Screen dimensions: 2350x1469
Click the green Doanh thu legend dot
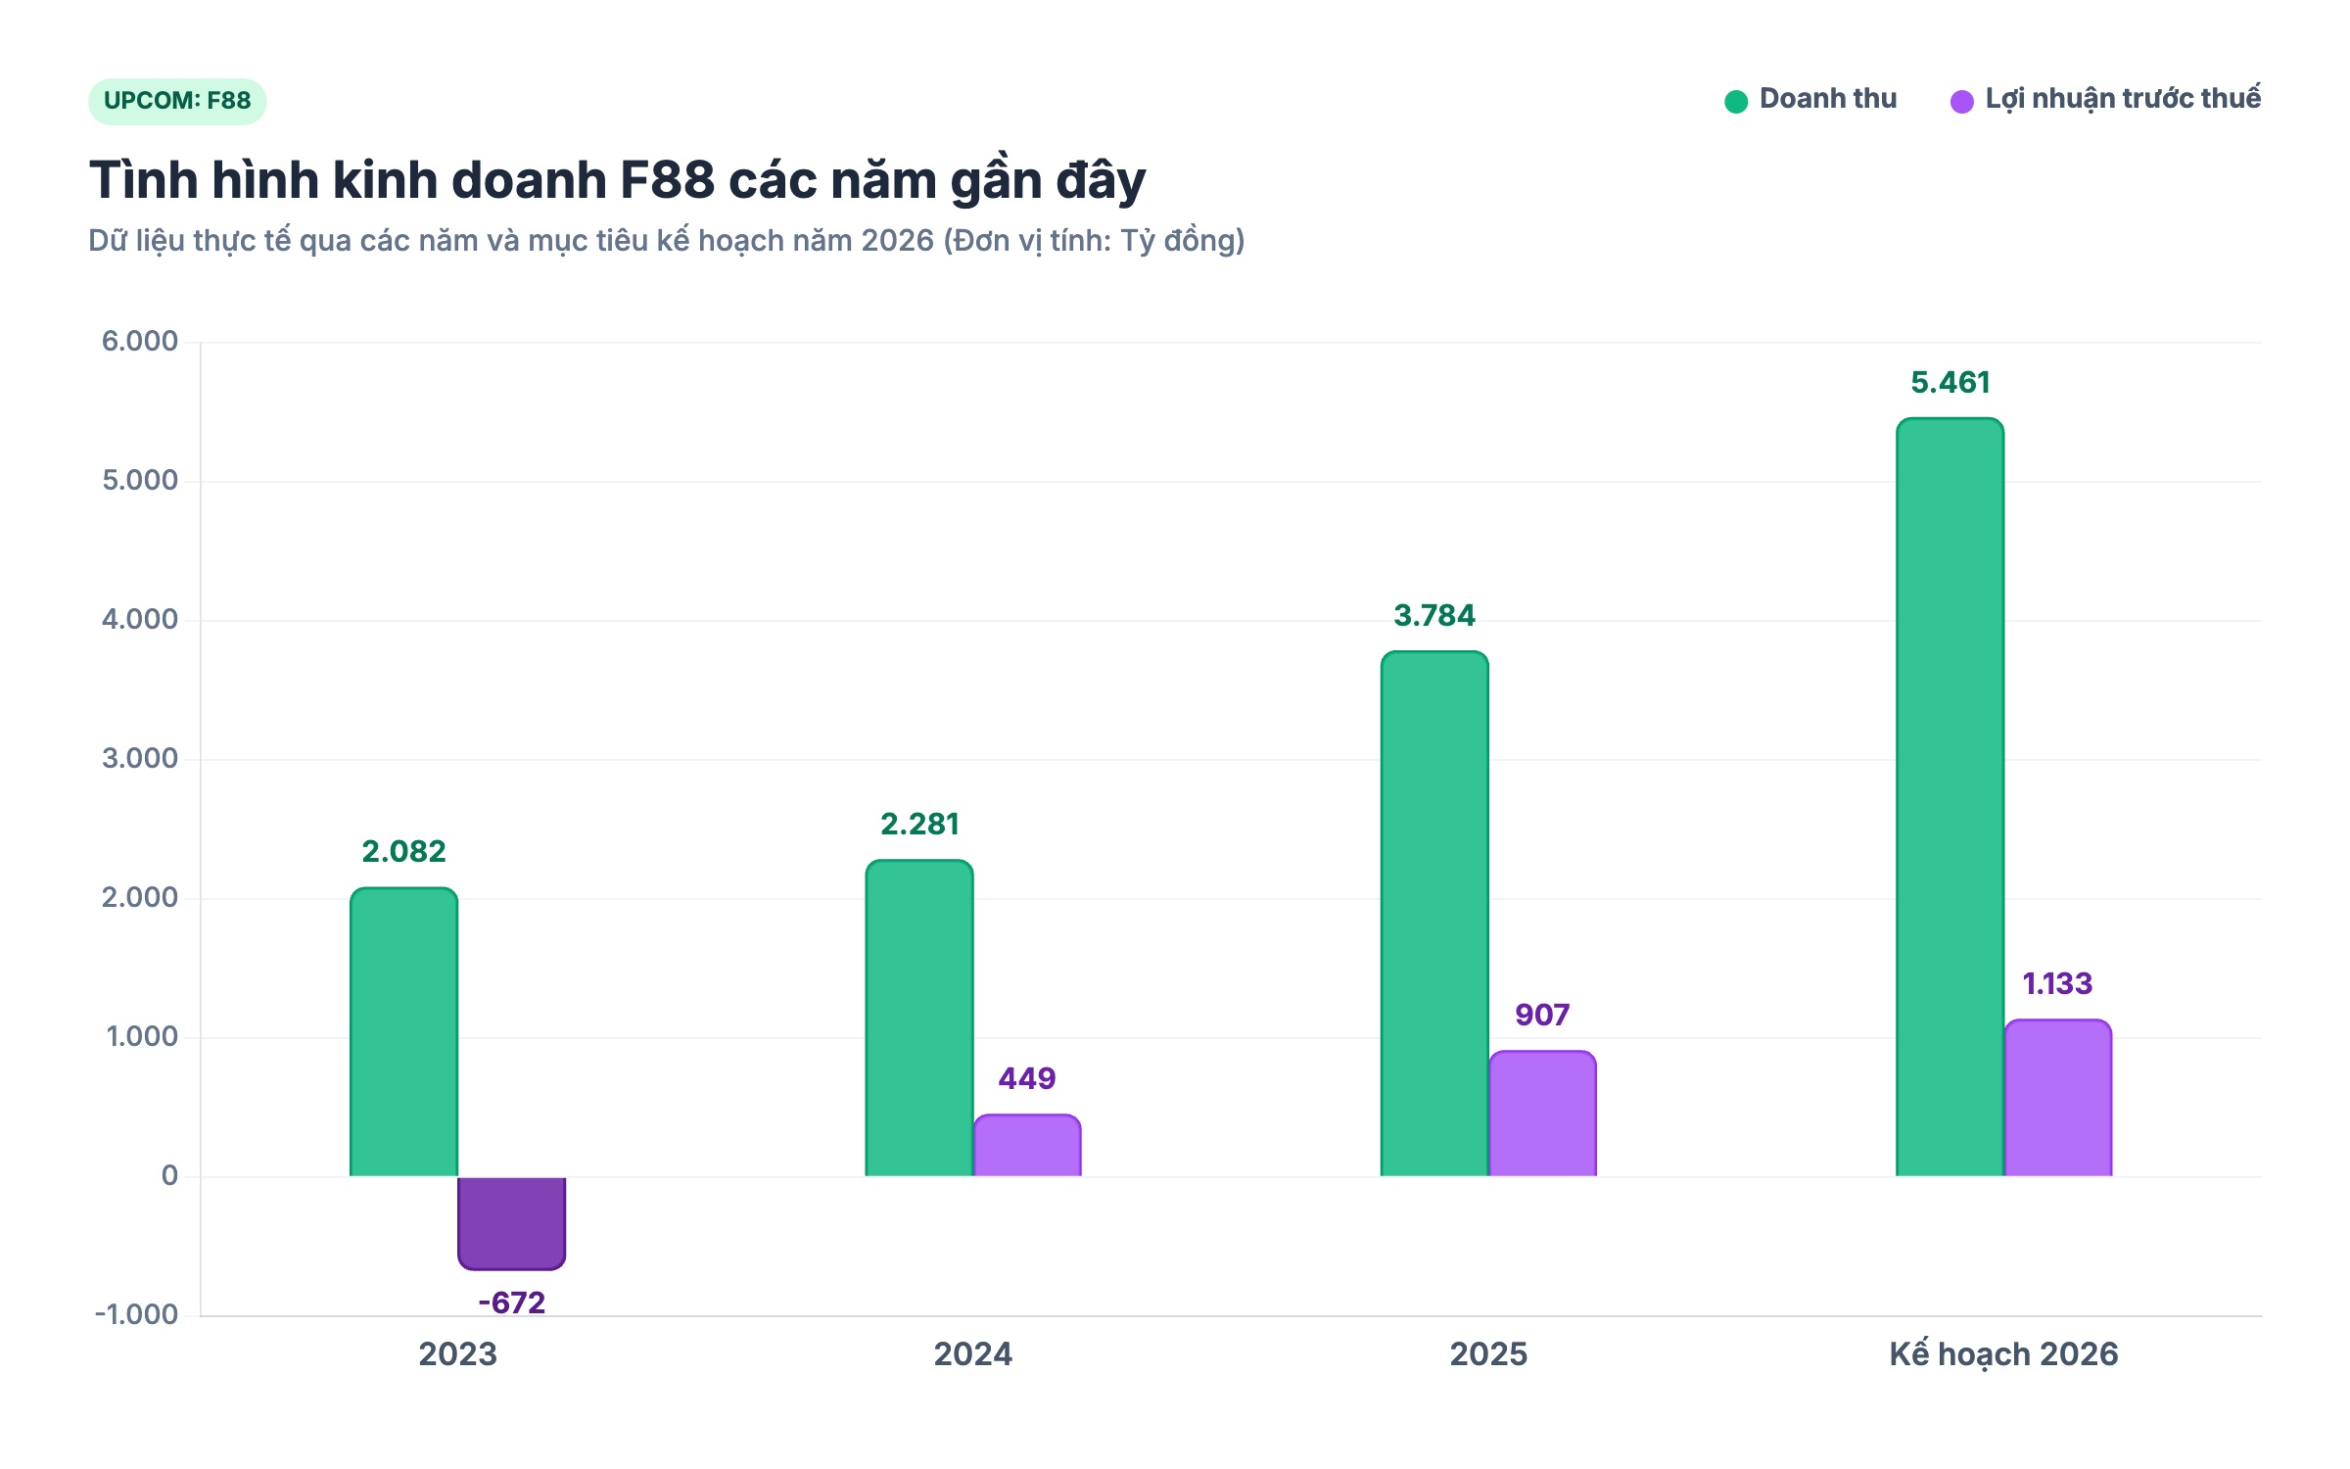point(1736,102)
